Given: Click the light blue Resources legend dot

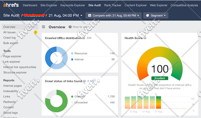Looking at the screenshot, I should (x=72, y=53).
